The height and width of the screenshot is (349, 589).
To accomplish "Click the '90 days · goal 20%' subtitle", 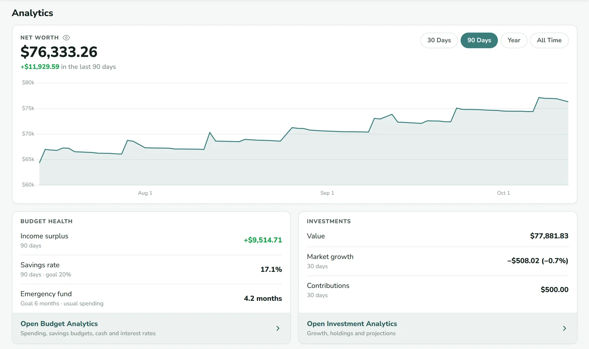I will pyautogui.click(x=46, y=274).
